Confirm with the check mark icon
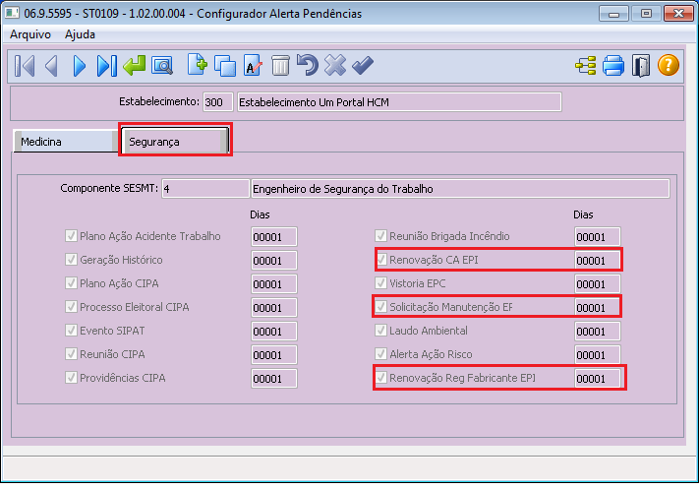699x489 pixels. 363,65
